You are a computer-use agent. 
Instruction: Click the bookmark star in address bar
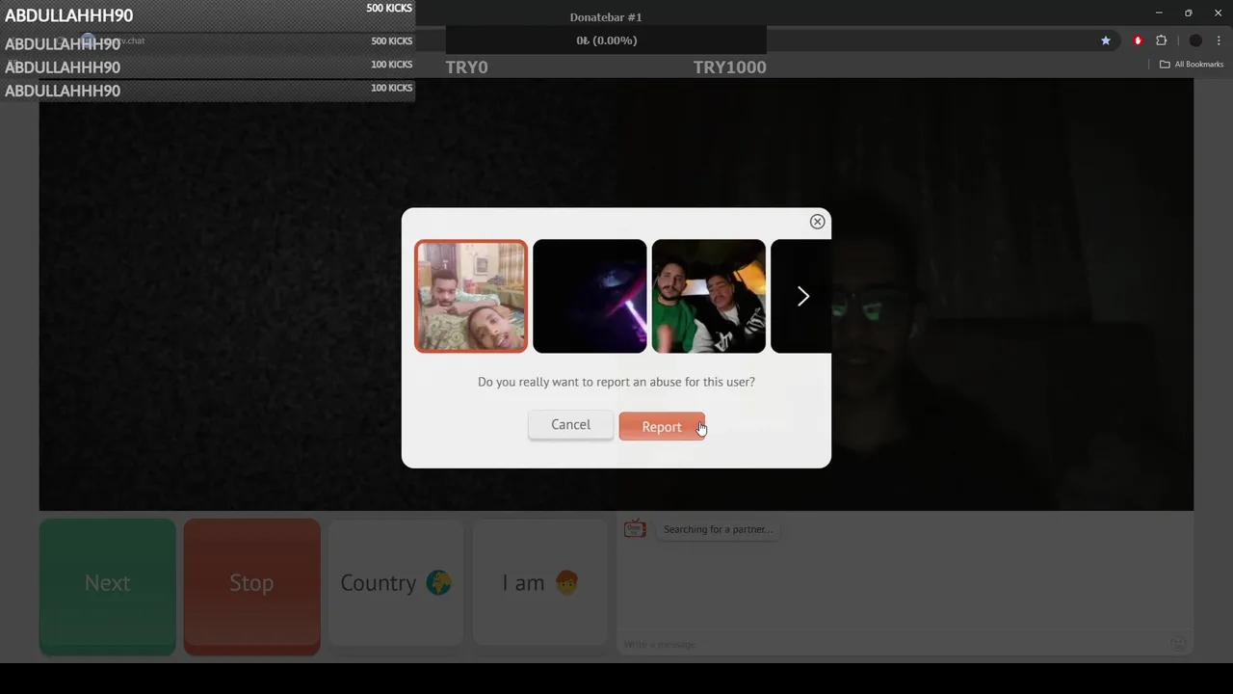pos(1106,40)
